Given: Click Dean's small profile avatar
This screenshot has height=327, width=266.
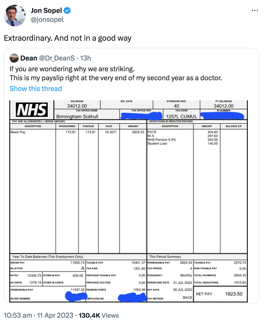Looking at the screenshot, I should click(14, 58).
